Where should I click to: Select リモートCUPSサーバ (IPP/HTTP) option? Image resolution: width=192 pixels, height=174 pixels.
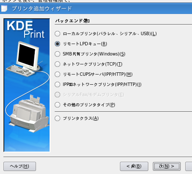tap(57, 75)
